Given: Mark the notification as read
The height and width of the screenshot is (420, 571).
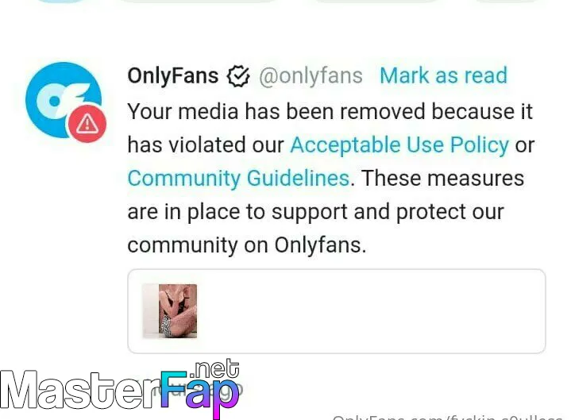Looking at the screenshot, I should 443,75.
